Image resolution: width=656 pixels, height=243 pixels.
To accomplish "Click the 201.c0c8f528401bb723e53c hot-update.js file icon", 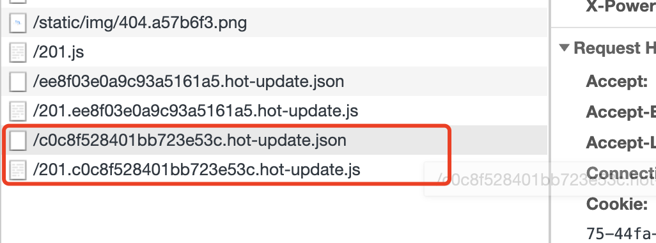I will 18,170.
